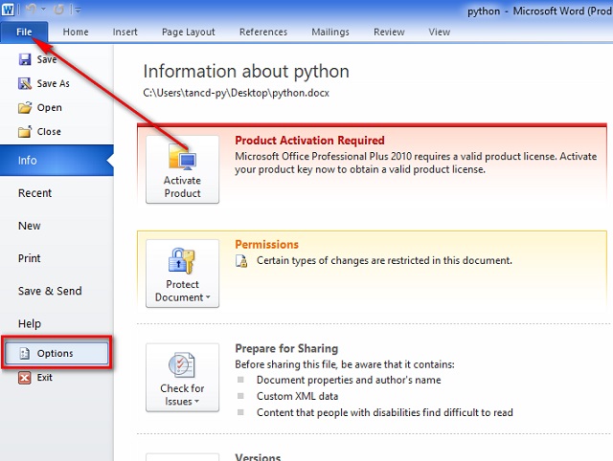Open Customize Quick Access Toolbar arrow
This screenshot has width=613, height=461.
click(78, 11)
